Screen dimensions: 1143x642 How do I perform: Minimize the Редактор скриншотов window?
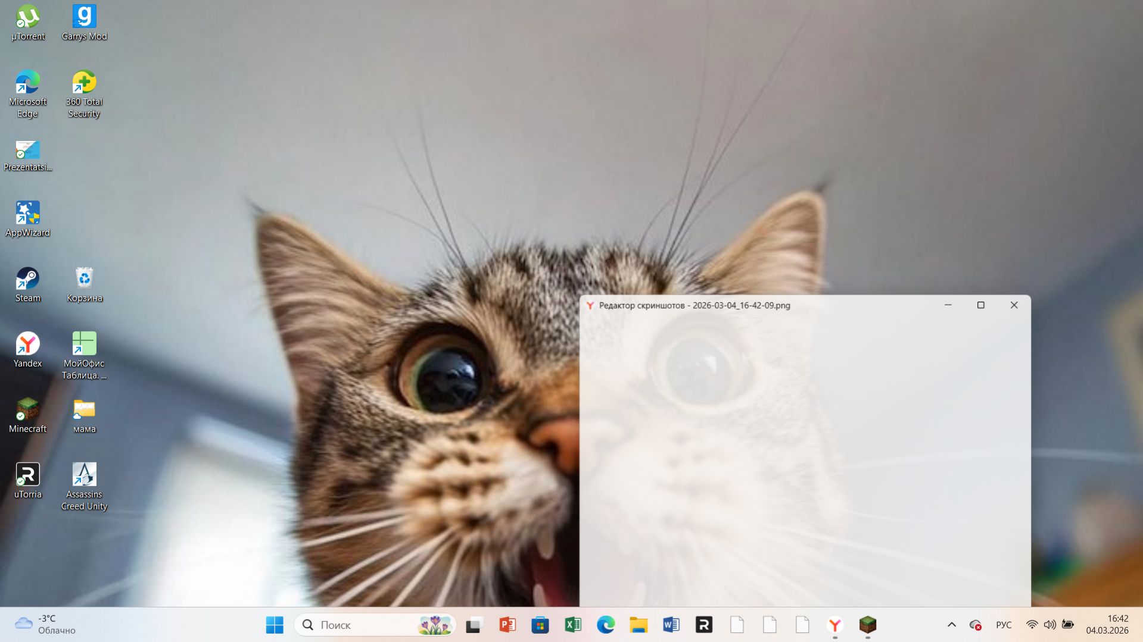[948, 305]
